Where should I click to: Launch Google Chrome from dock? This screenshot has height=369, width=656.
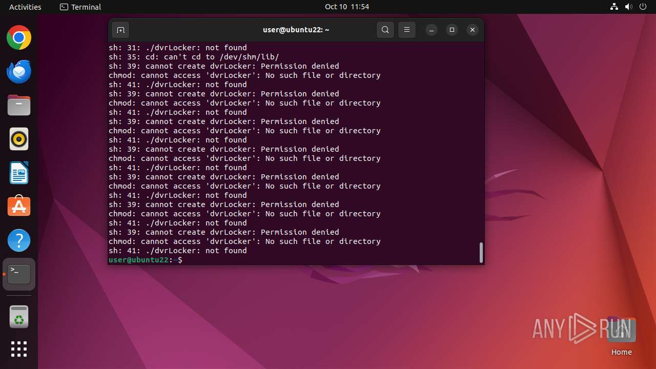pos(19,38)
